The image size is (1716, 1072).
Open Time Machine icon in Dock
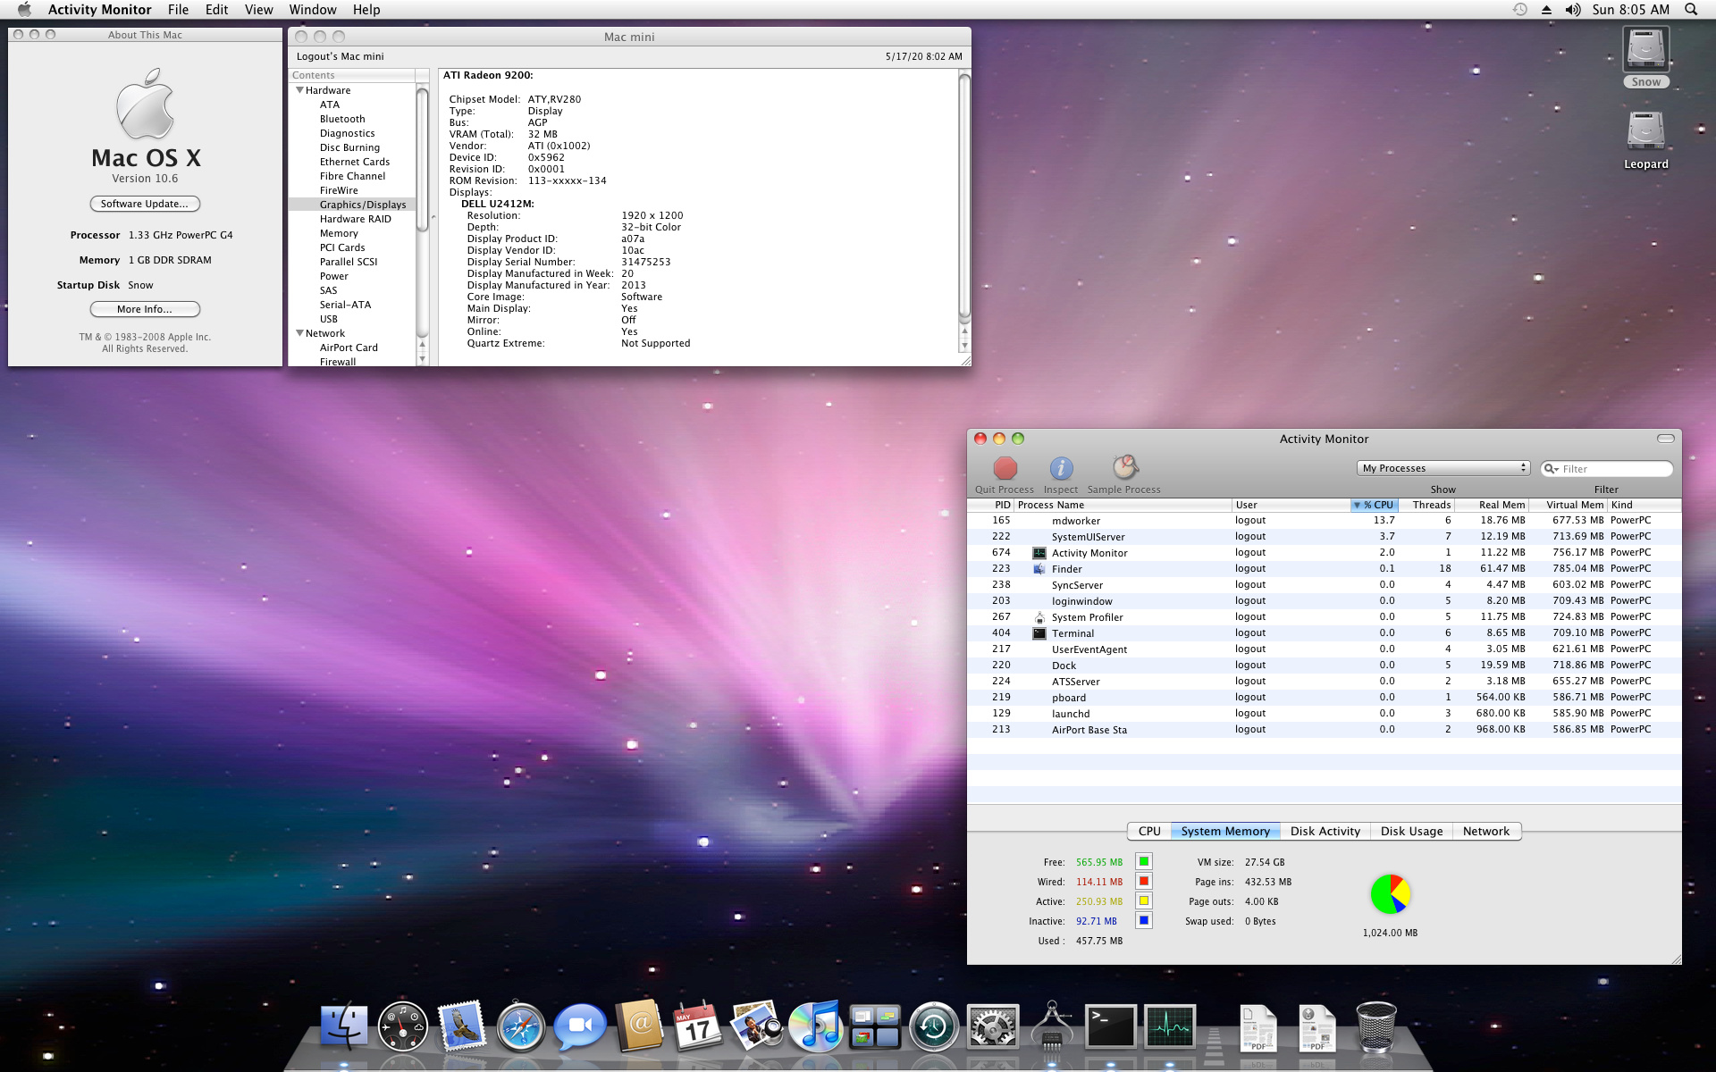click(x=933, y=1026)
